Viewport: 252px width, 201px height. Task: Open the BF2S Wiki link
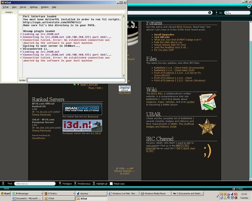click(157, 94)
